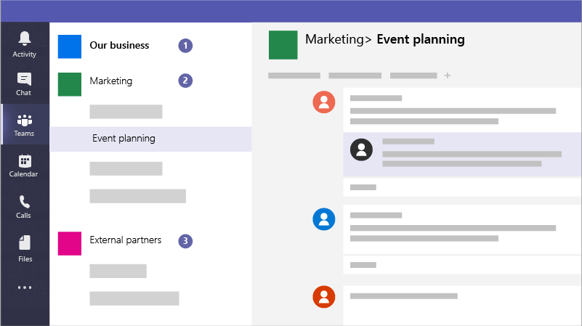Select the Our business team name
The height and width of the screenshot is (326, 582).
[x=119, y=45]
